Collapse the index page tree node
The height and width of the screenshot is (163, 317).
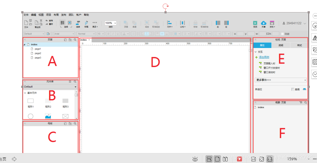coord(24,45)
